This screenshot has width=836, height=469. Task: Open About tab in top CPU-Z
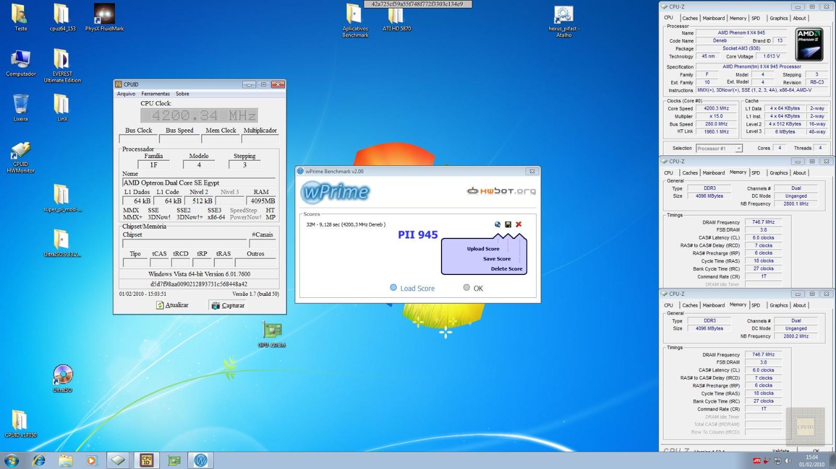[799, 18]
